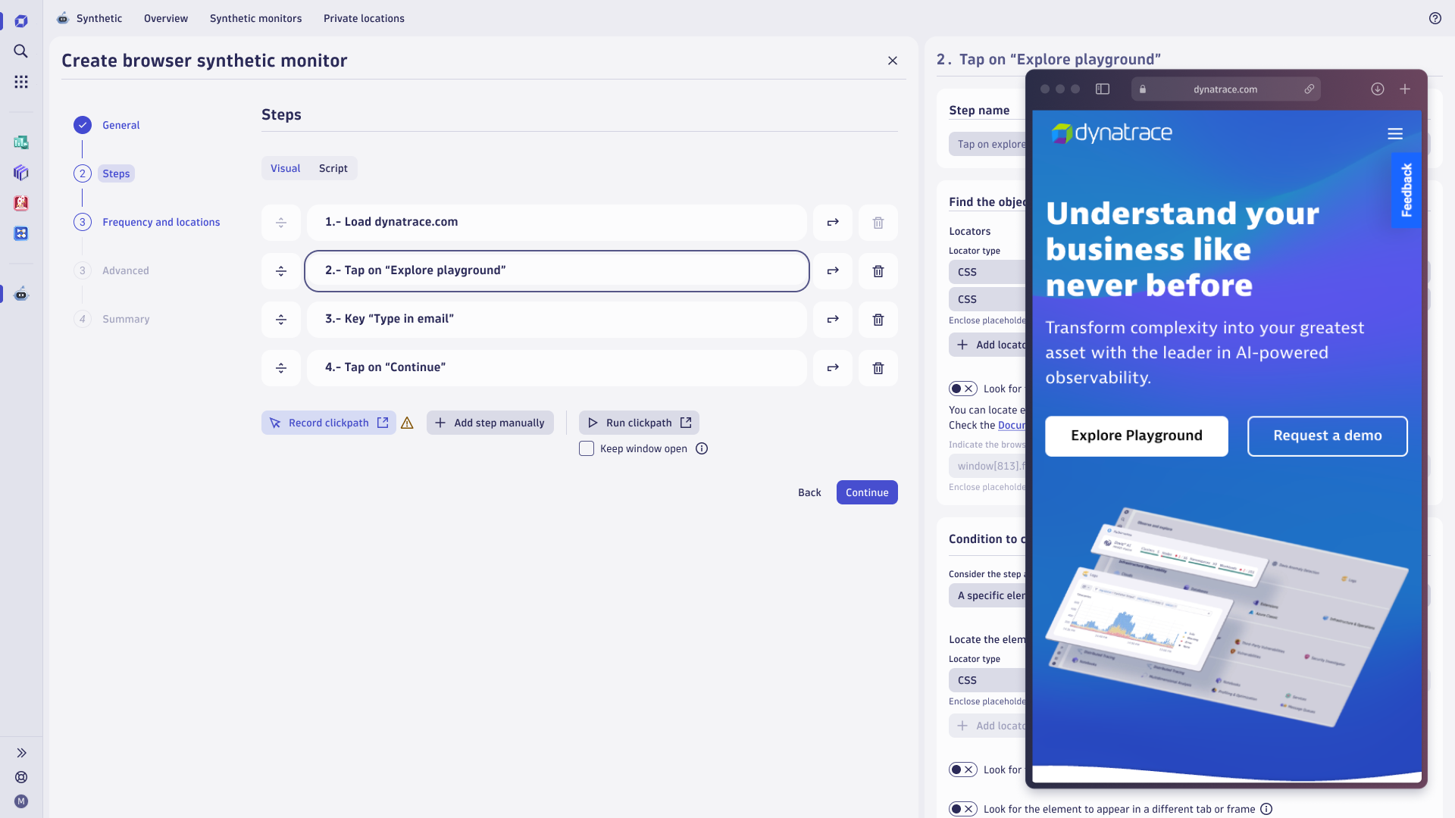The height and width of the screenshot is (818, 1455).
Task: Click the reorder handle for Type in email step
Action: pos(281,320)
